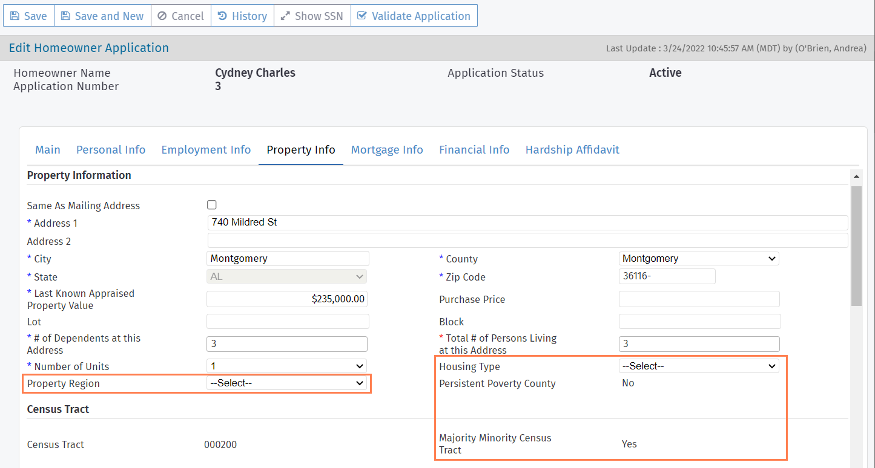
Task: Select the Employment Info tab
Action: [x=206, y=150]
